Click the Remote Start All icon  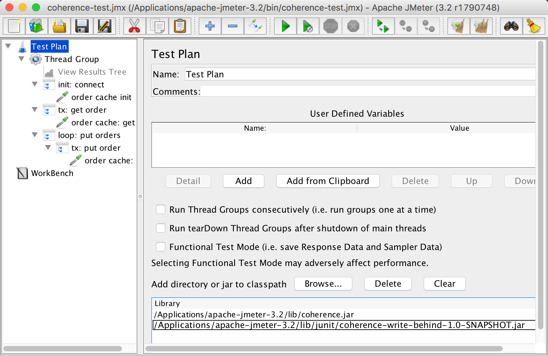(383, 26)
